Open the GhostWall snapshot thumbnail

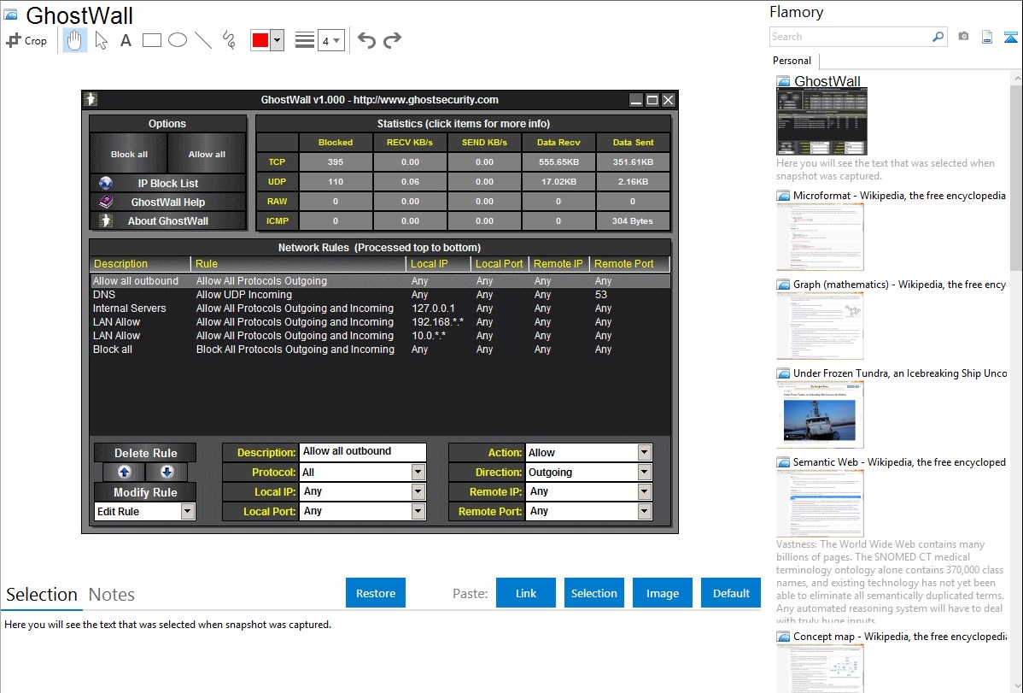pos(821,121)
